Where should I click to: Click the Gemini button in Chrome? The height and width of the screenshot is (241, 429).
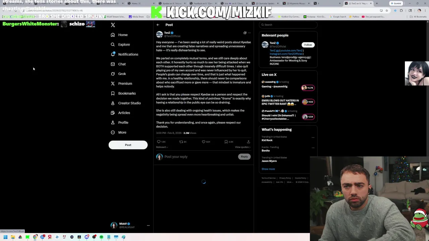coord(396,3)
